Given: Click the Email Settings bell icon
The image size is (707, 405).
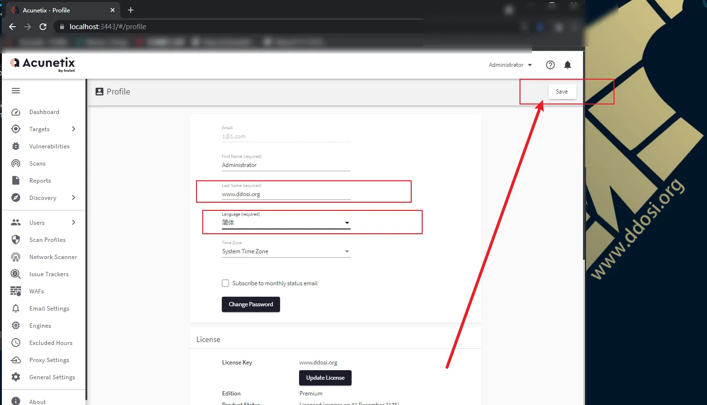Looking at the screenshot, I should (16, 308).
